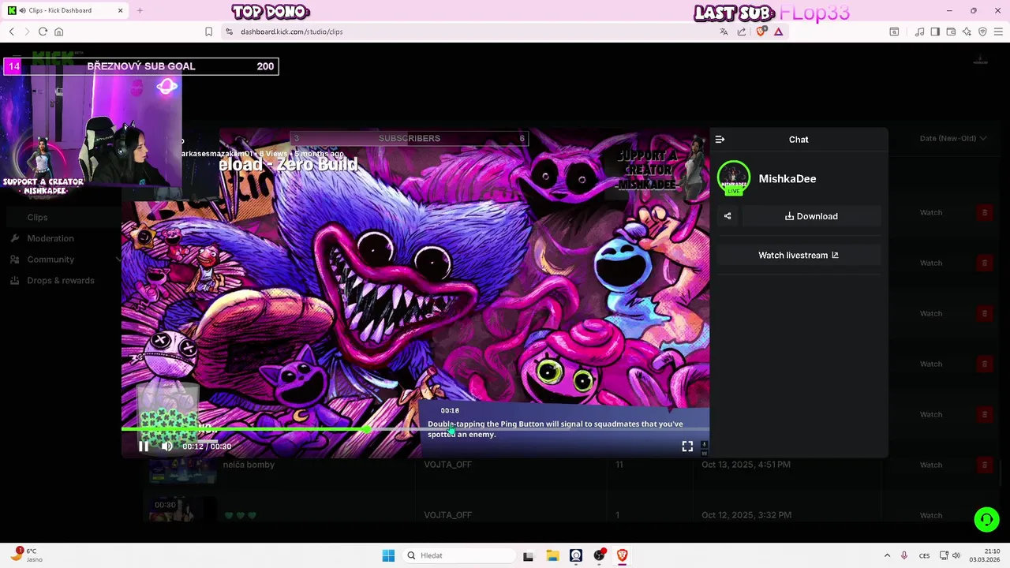1010x568 pixels.
Task: Bookmark this page
Action: [x=208, y=32]
